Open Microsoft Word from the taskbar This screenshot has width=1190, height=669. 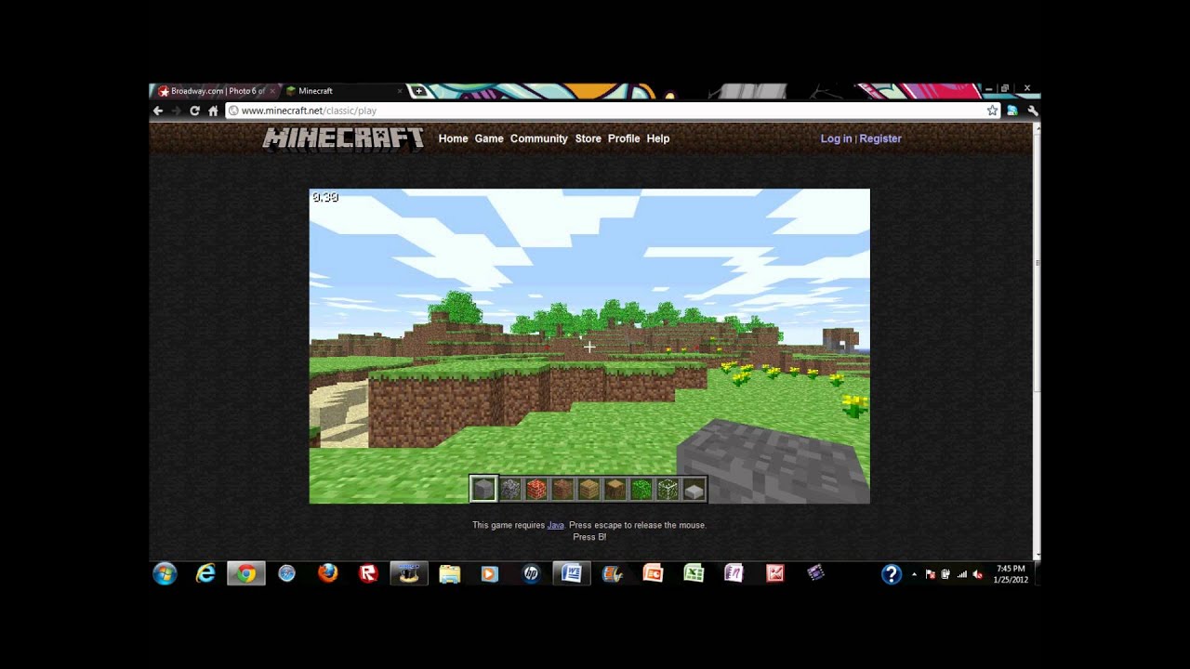572,573
